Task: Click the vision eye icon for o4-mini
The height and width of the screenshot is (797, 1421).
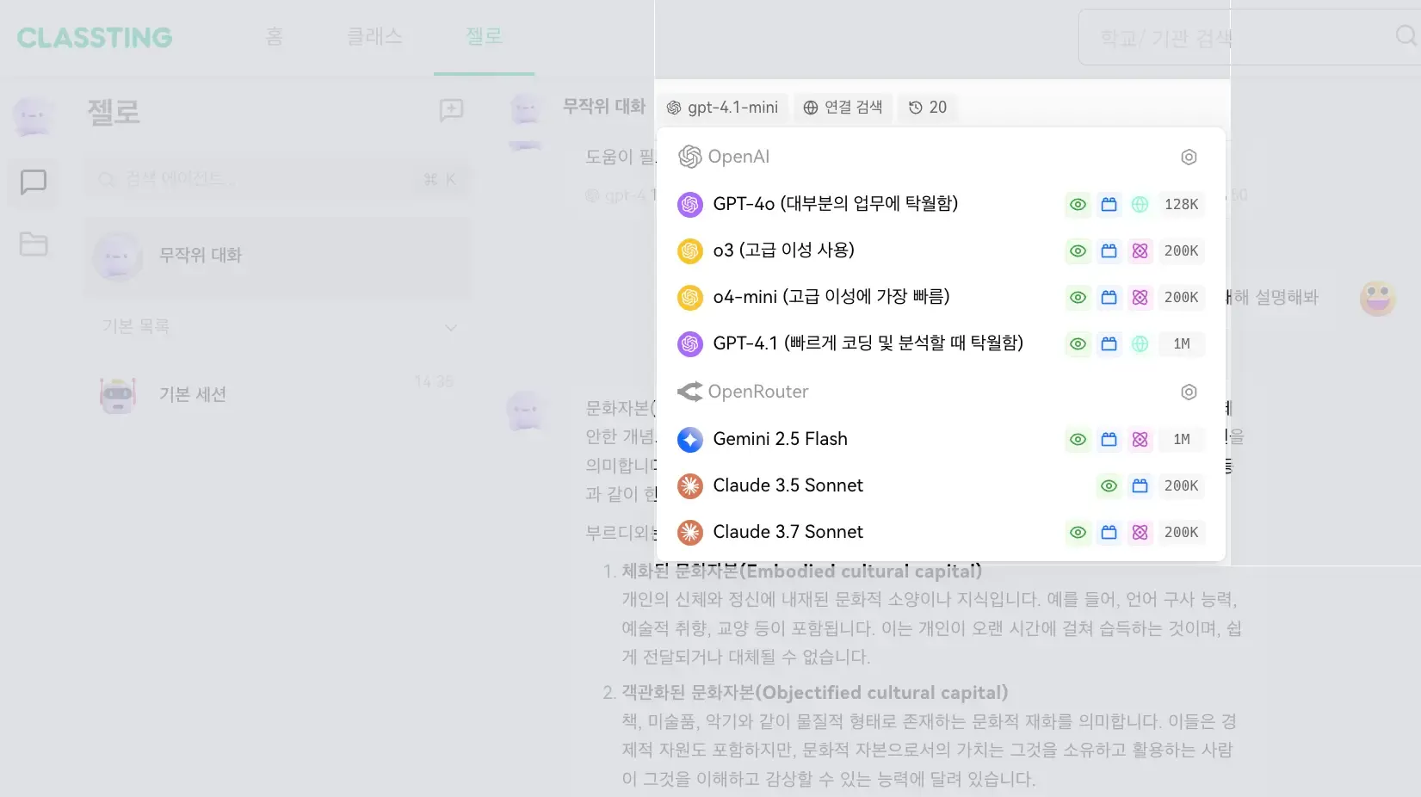Action: [x=1078, y=297]
